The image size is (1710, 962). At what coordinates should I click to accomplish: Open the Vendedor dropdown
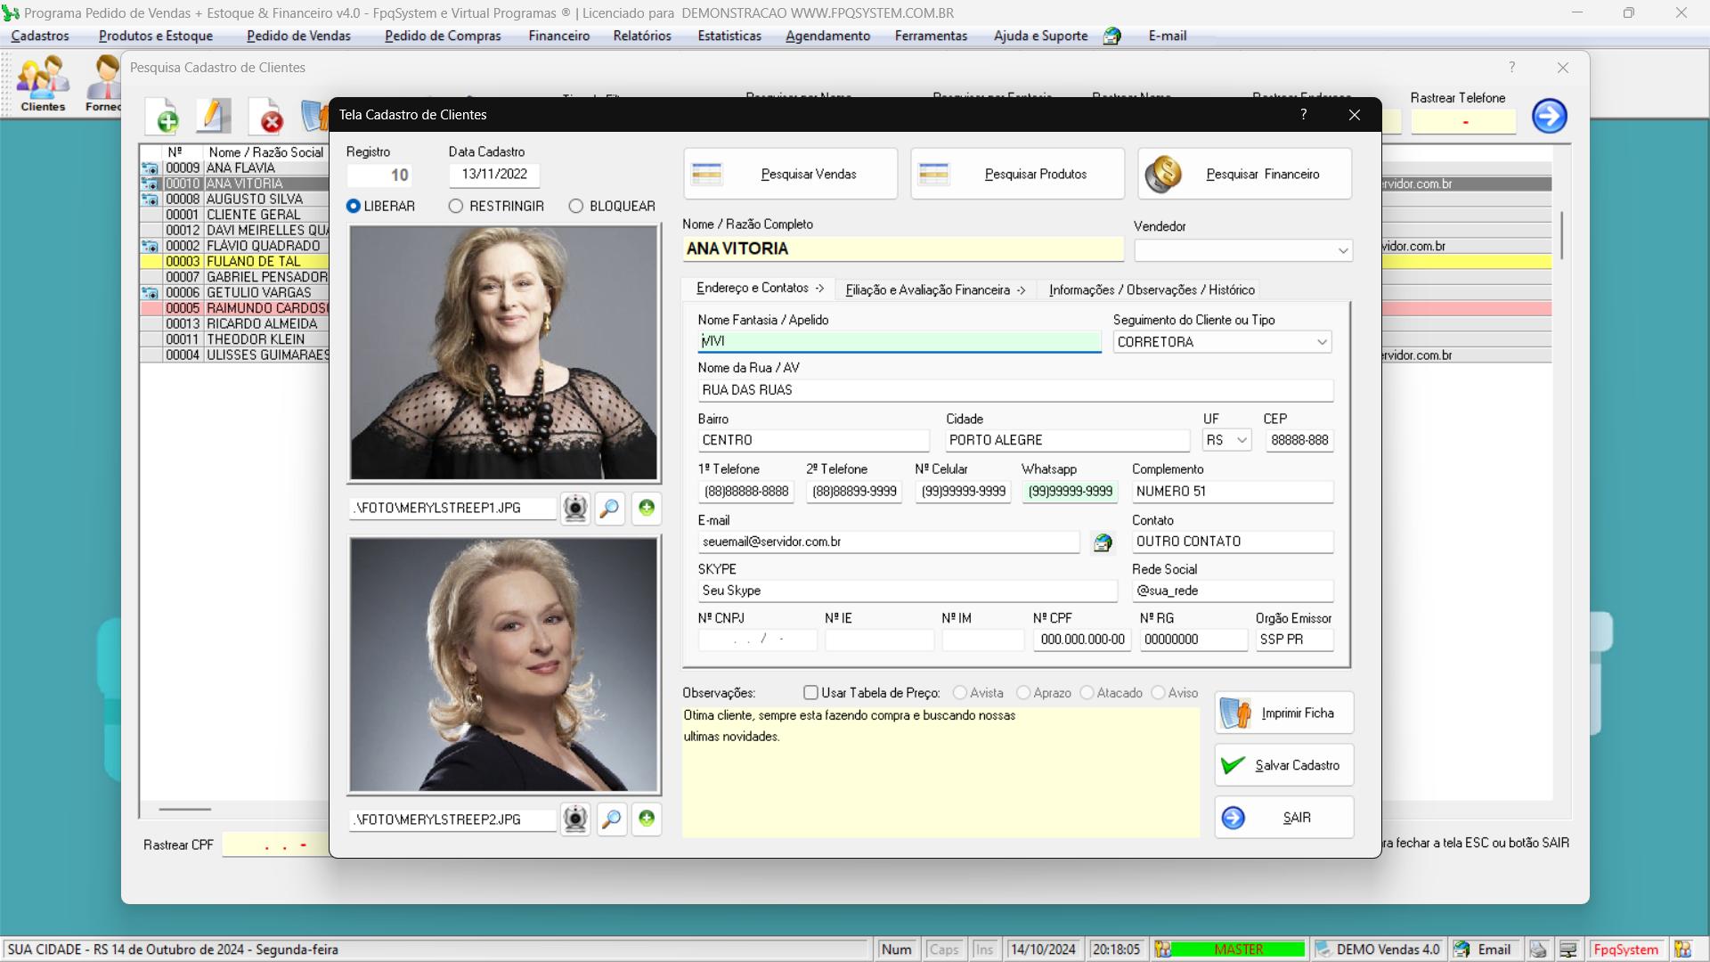point(1342,251)
